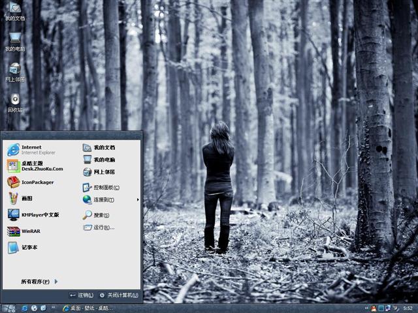Click the Windows start button on taskbar

[x=8, y=308]
